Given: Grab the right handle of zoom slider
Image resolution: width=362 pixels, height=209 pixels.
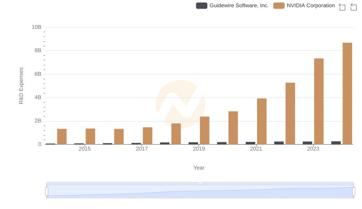Looking at the screenshot, I should click(x=354, y=192).
